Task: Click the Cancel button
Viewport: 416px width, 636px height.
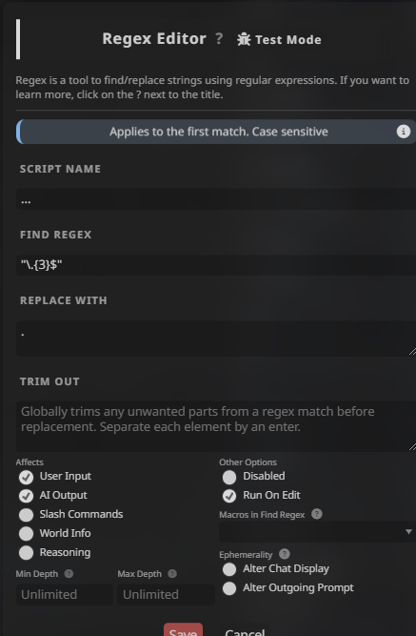Action: click(x=245, y=629)
